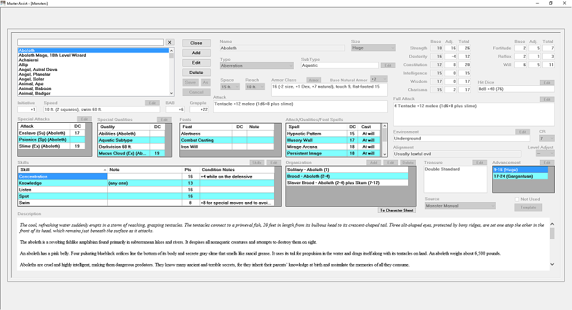572x310 pixels.
Task: Open the Level Adjust dropdown
Action: [x=545, y=154]
